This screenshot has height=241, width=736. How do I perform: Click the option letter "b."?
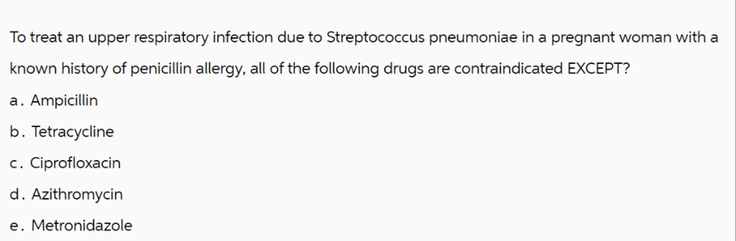(17, 132)
